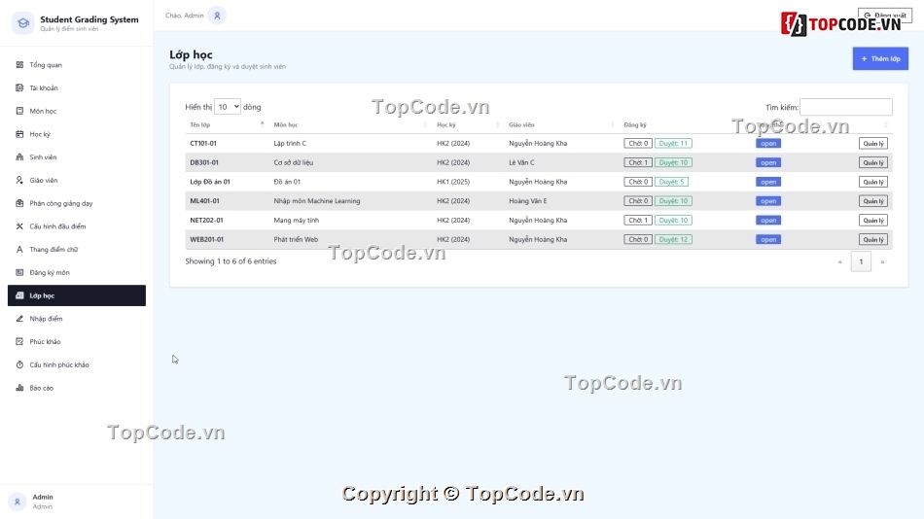The width and height of the screenshot is (924, 519).
Task: Click the teacher name Hoàng Văn E
Action: [x=527, y=201]
